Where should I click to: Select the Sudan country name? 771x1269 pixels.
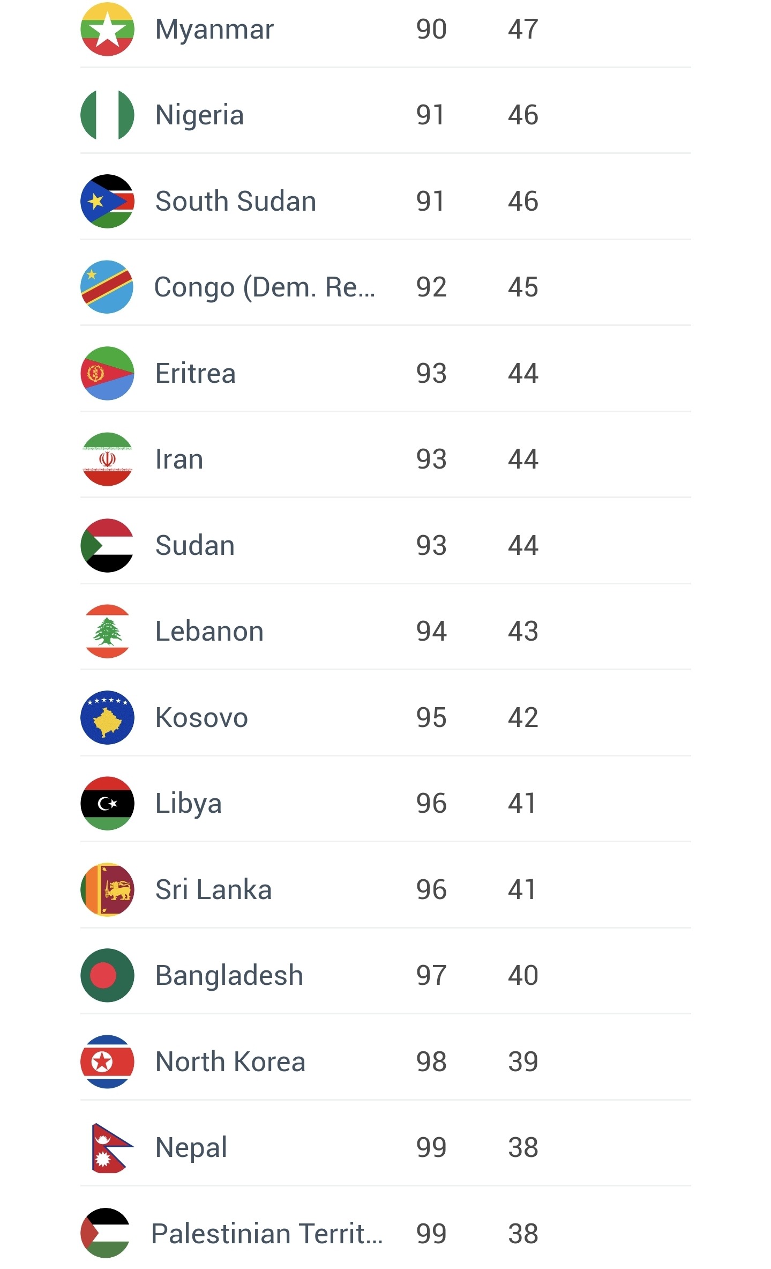tap(195, 545)
